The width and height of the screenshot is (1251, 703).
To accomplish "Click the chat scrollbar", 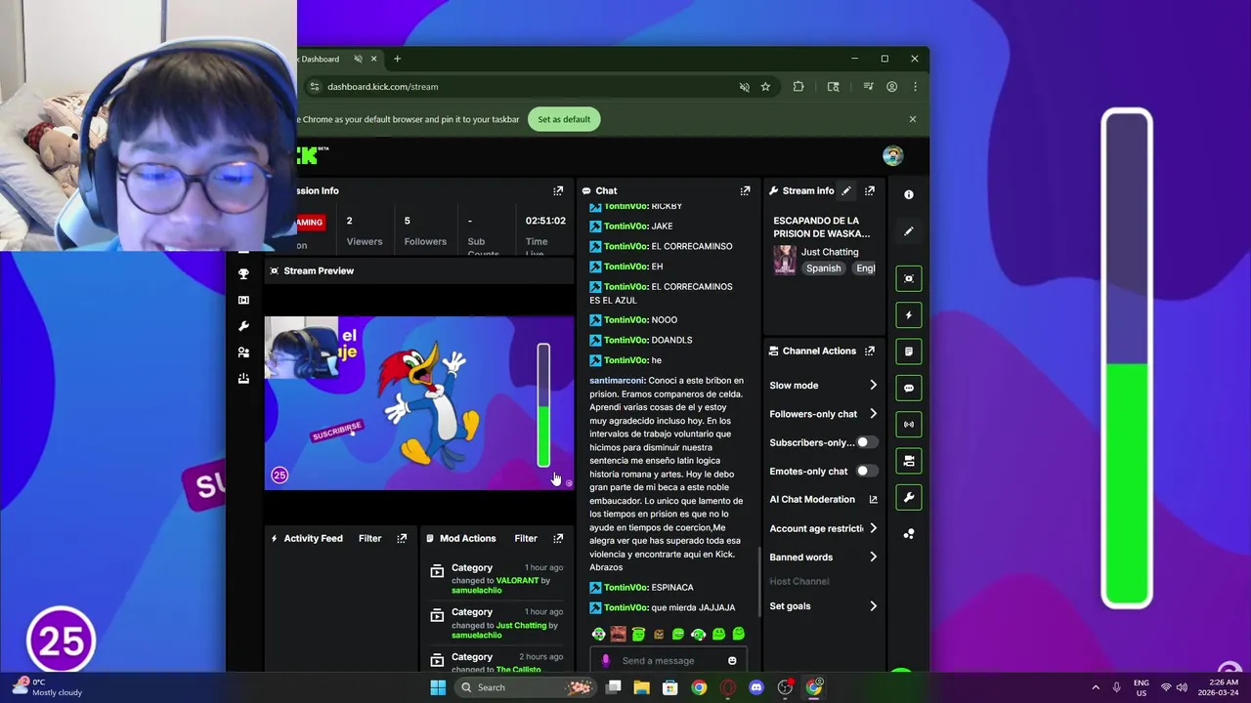I will [x=759, y=580].
